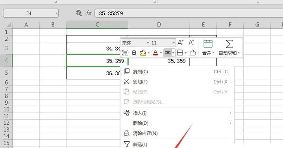
Task: Select row 4 header
Action: pos(6,61)
